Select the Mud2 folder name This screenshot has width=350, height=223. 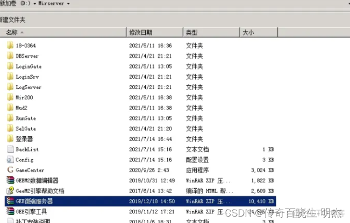pyautogui.click(x=22, y=108)
